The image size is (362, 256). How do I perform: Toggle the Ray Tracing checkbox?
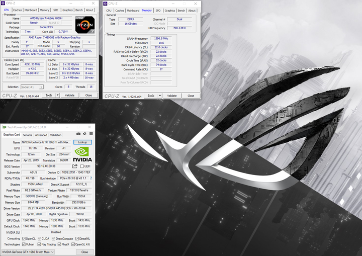coord(39,244)
